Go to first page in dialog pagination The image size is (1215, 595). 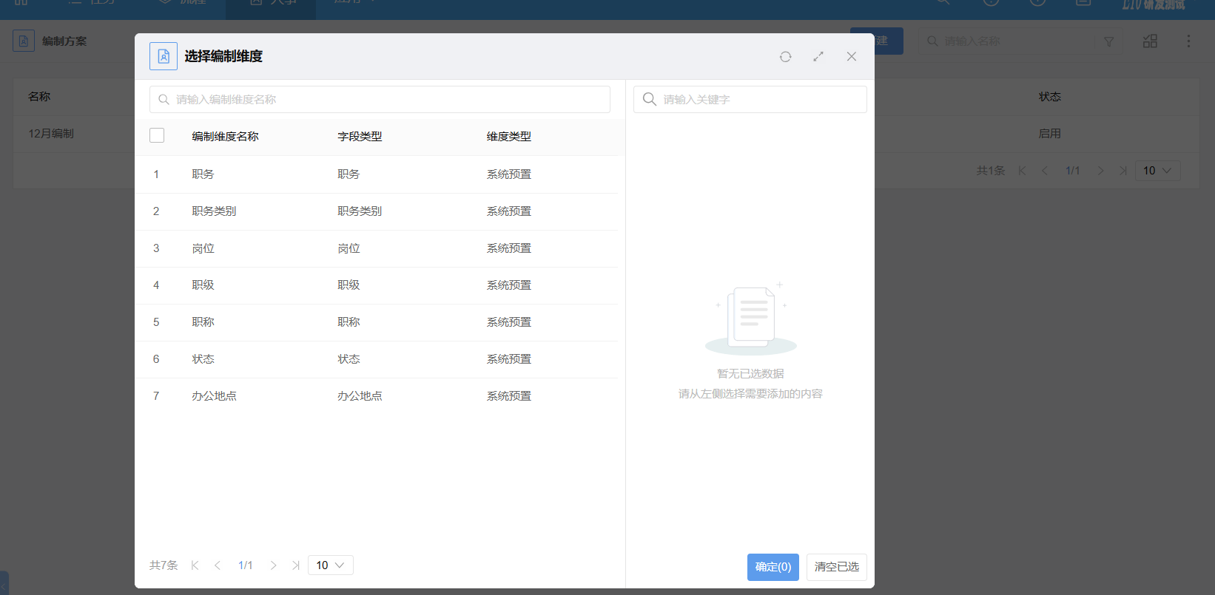[x=195, y=565]
